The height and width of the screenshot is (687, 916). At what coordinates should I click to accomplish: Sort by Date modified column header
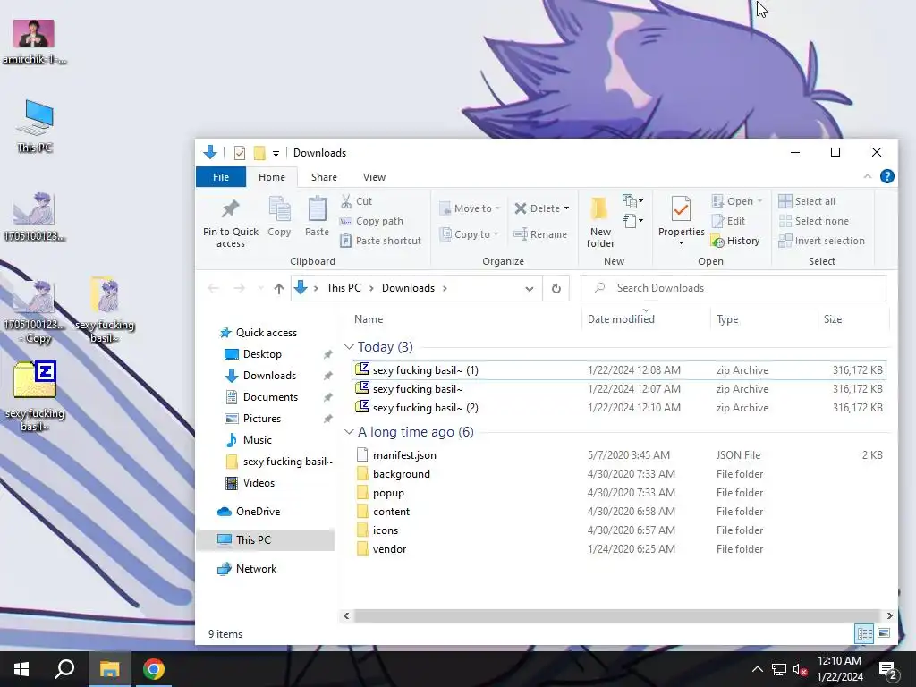pyautogui.click(x=621, y=319)
